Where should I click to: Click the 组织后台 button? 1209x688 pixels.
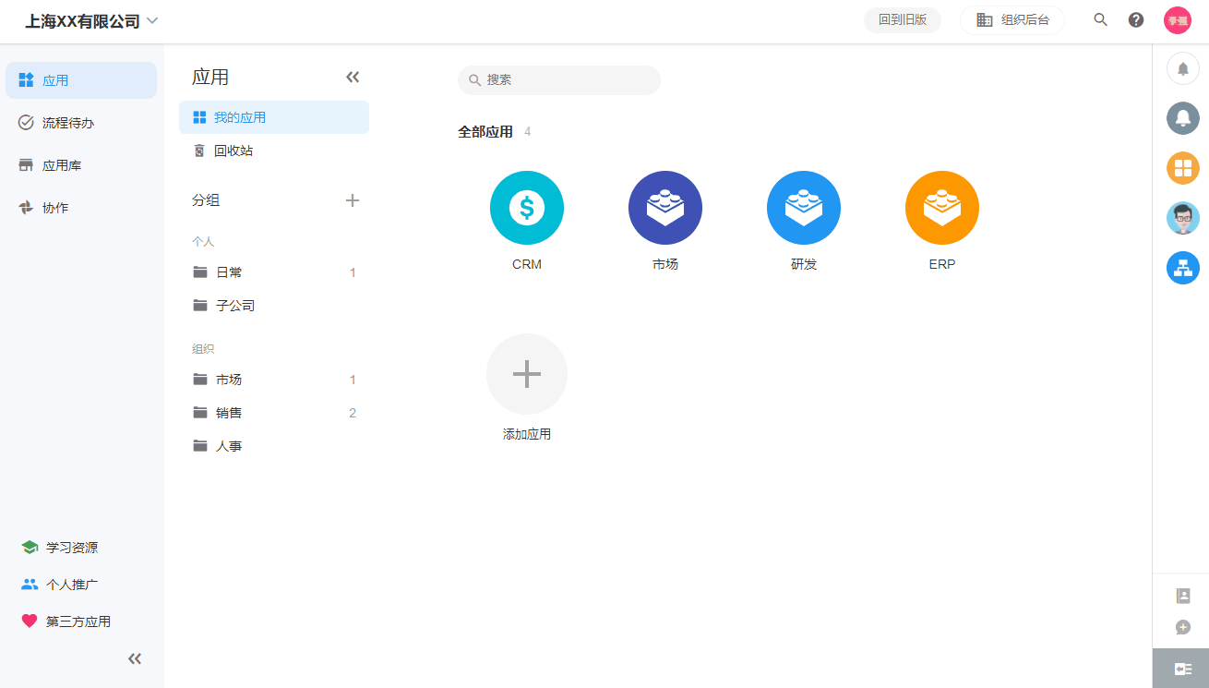[x=1012, y=20]
